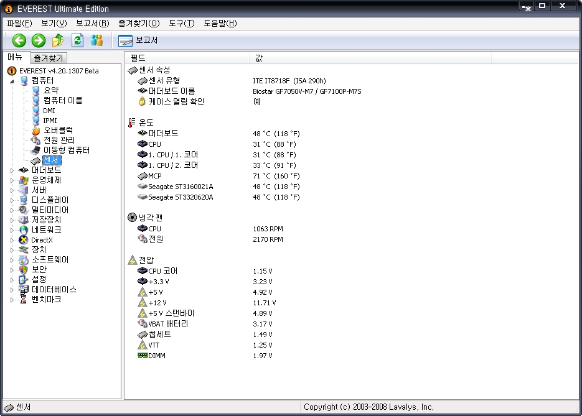Click the 보안 shield icon
Image resolution: width=582 pixels, height=416 pixels.
point(24,270)
